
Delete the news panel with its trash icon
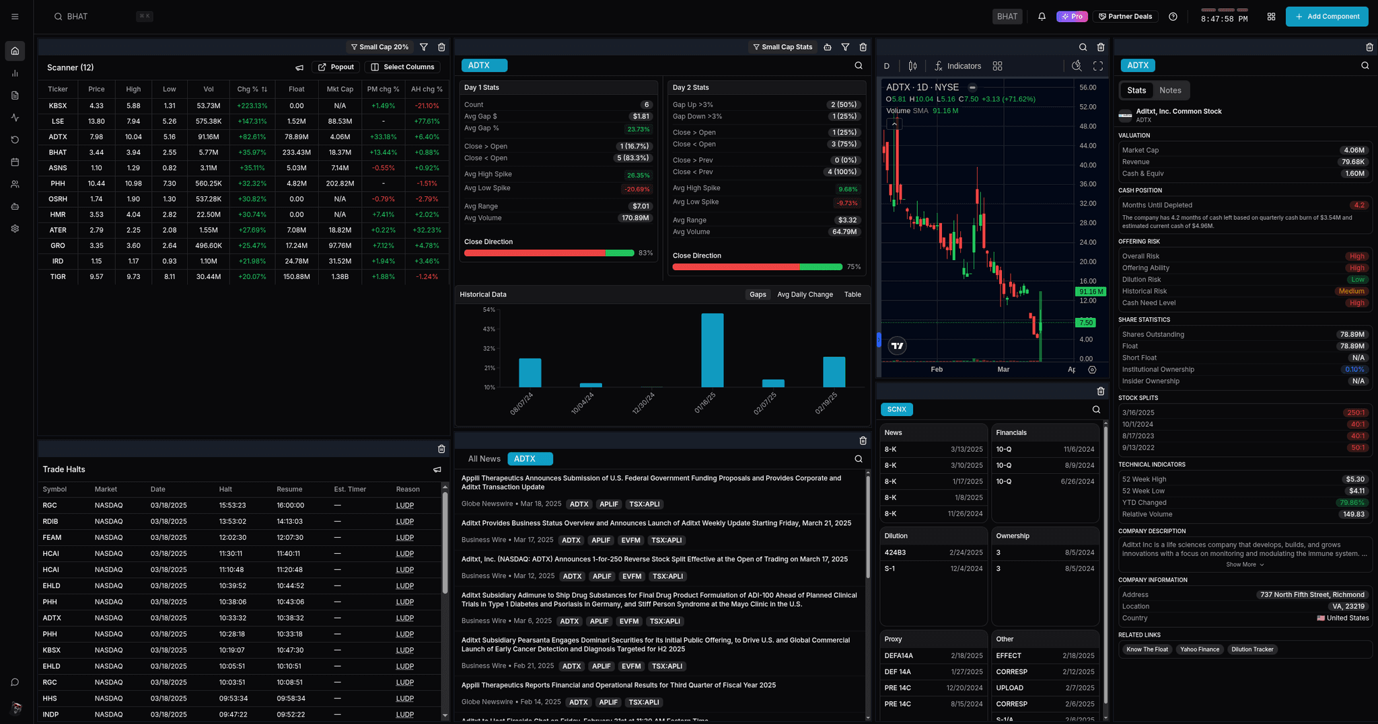tap(863, 440)
